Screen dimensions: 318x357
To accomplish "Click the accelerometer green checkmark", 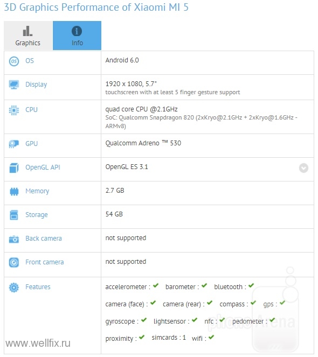I will 156,285.
